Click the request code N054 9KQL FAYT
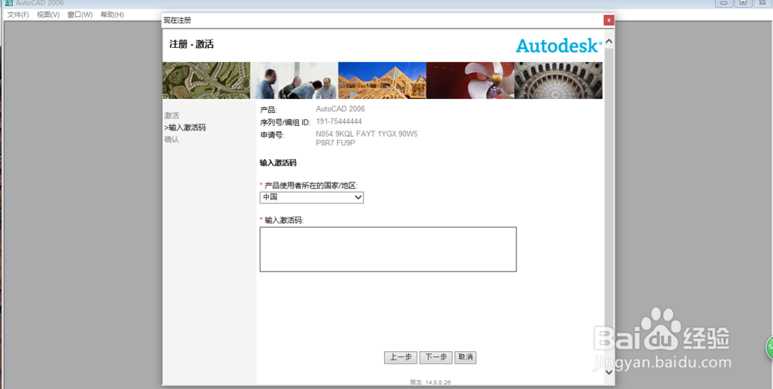The height and width of the screenshot is (389, 773). (366, 138)
